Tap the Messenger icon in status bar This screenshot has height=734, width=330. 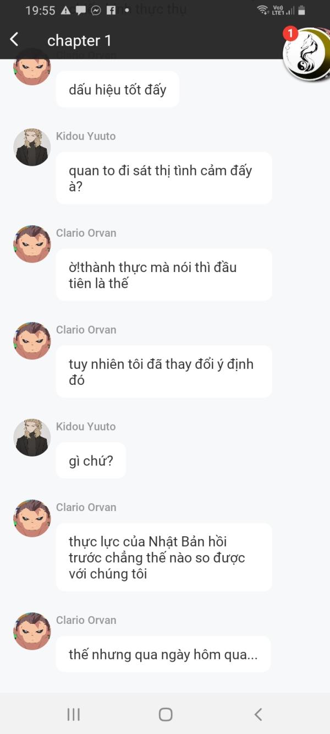coord(96,10)
